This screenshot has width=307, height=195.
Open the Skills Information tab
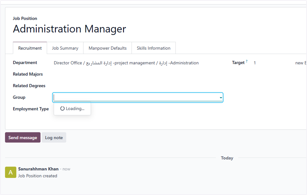[x=153, y=48]
